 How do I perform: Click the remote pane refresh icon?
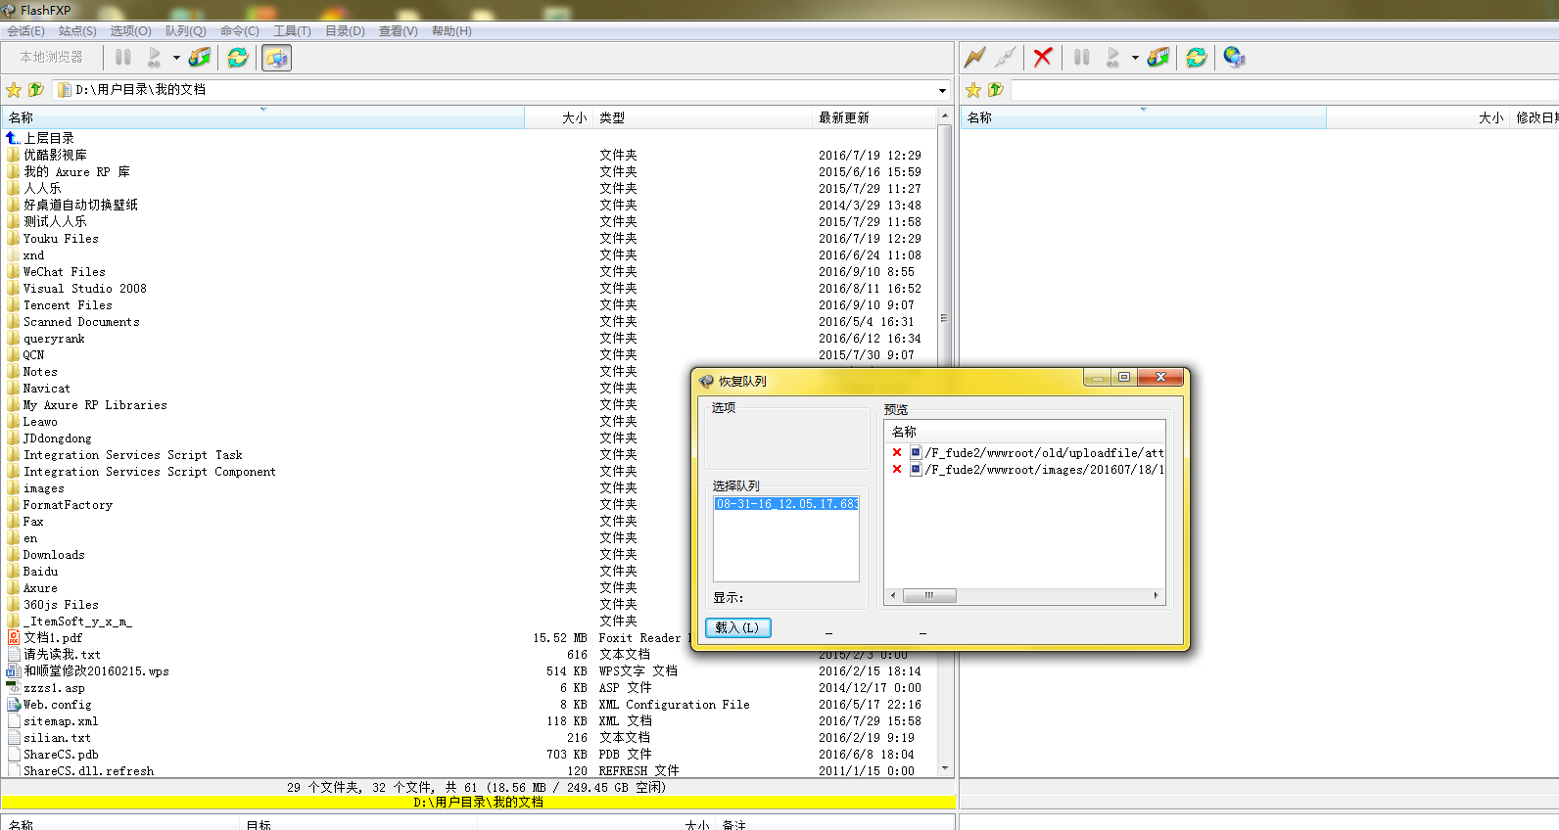coord(1196,58)
